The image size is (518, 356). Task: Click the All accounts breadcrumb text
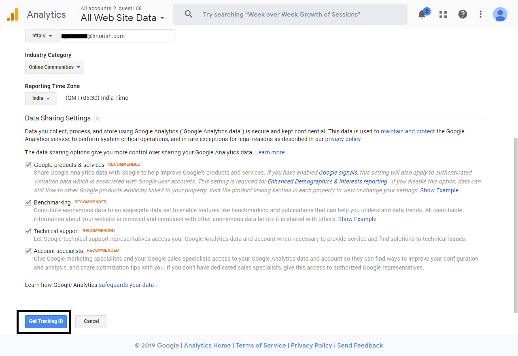[x=96, y=8]
